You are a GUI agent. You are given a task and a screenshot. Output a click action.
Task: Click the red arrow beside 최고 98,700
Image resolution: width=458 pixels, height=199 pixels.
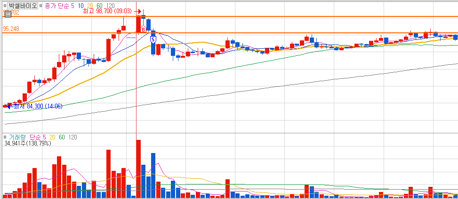pyautogui.click(x=138, y=11)
